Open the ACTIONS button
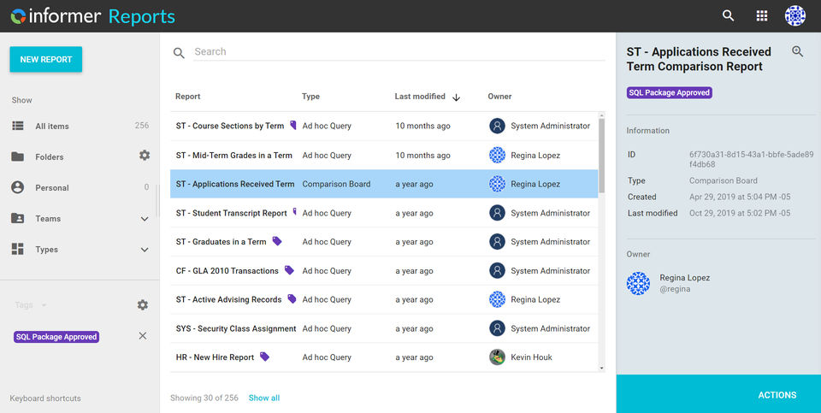Screen dimensions: 821x413 tap(777, 395)
